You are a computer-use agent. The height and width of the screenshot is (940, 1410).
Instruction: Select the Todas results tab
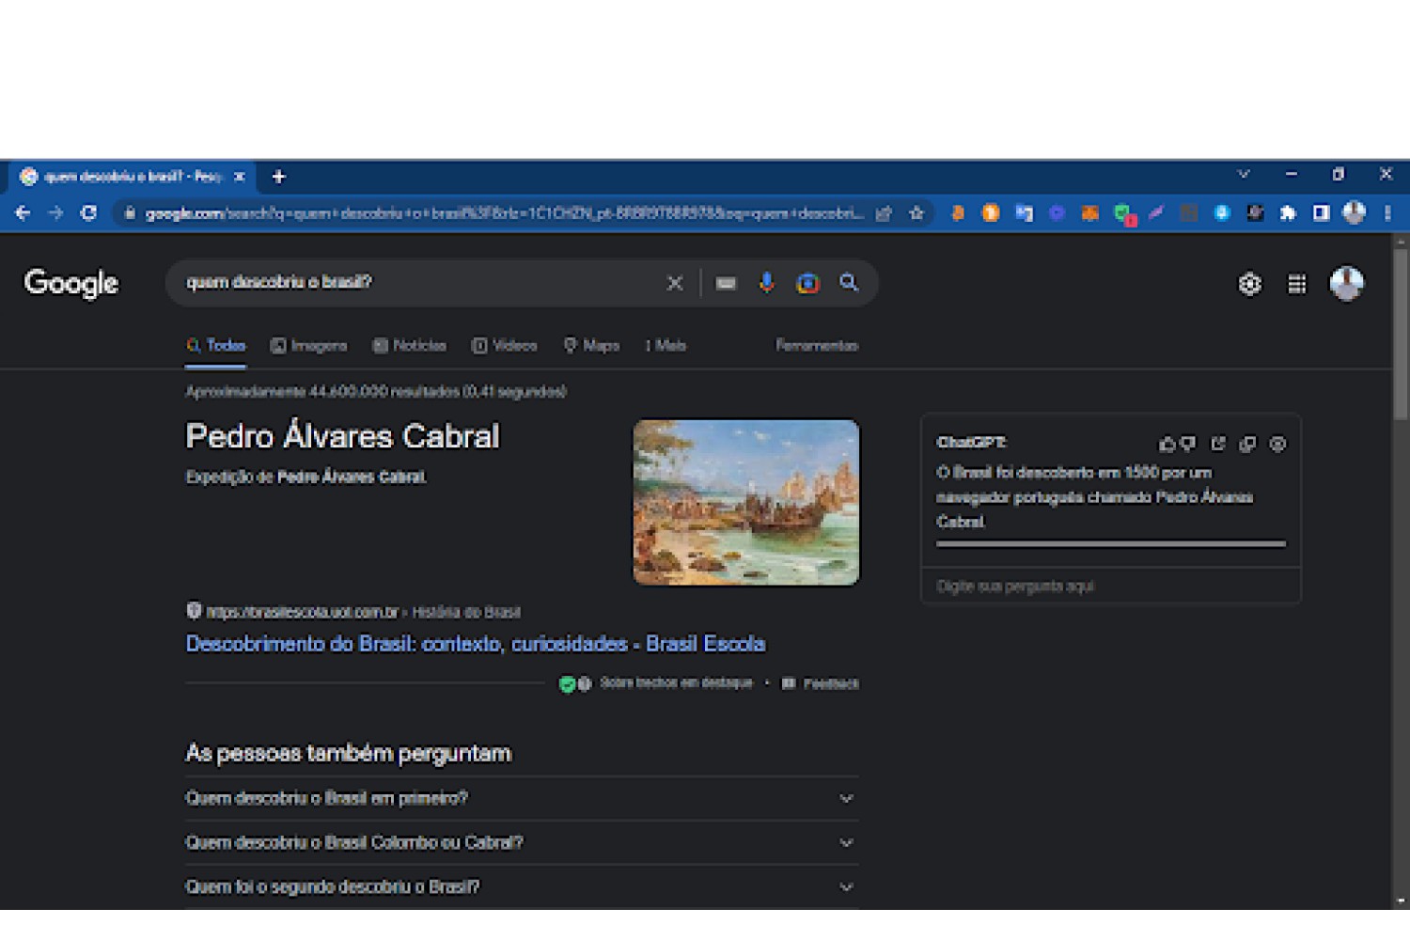tap(216, 346)
